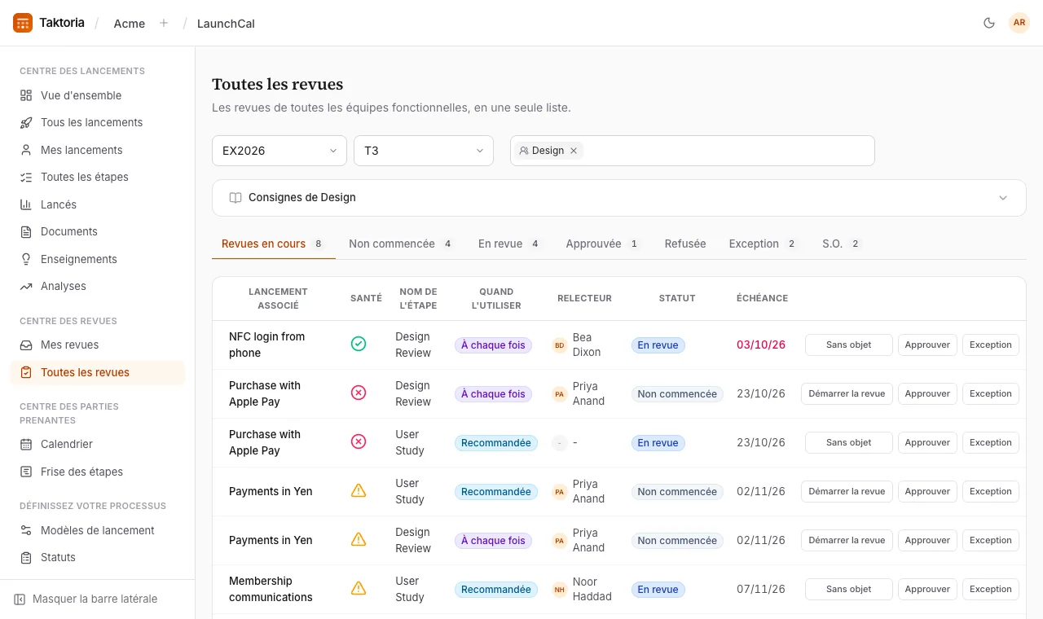Go to Enseignements
This screenshot has height=619, width=1043.
coord(97,259)
